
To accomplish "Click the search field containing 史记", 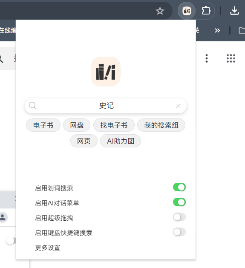I will pos(106,106).
